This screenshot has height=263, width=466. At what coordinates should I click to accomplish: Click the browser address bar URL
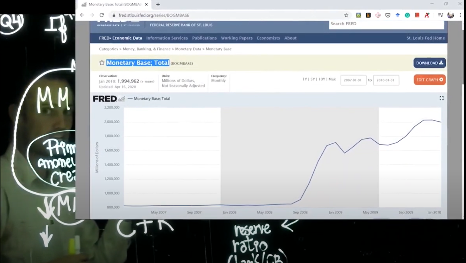pos(154,15)
